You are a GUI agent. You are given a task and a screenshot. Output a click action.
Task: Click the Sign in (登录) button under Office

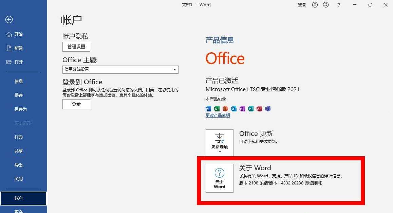coord(76,104)
